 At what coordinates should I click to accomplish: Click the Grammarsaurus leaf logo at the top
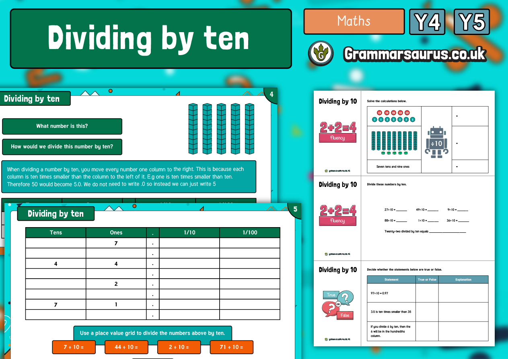(x=321, y=53)
